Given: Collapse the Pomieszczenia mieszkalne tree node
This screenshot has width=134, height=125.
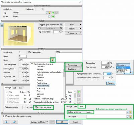Looking at the screenshot, I should 32,64.
